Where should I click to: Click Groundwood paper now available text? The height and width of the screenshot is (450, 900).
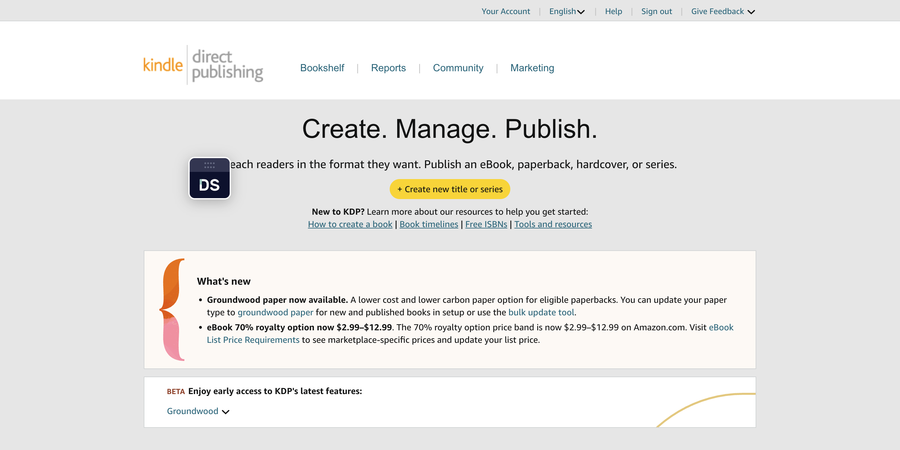[x=277, y=300]
